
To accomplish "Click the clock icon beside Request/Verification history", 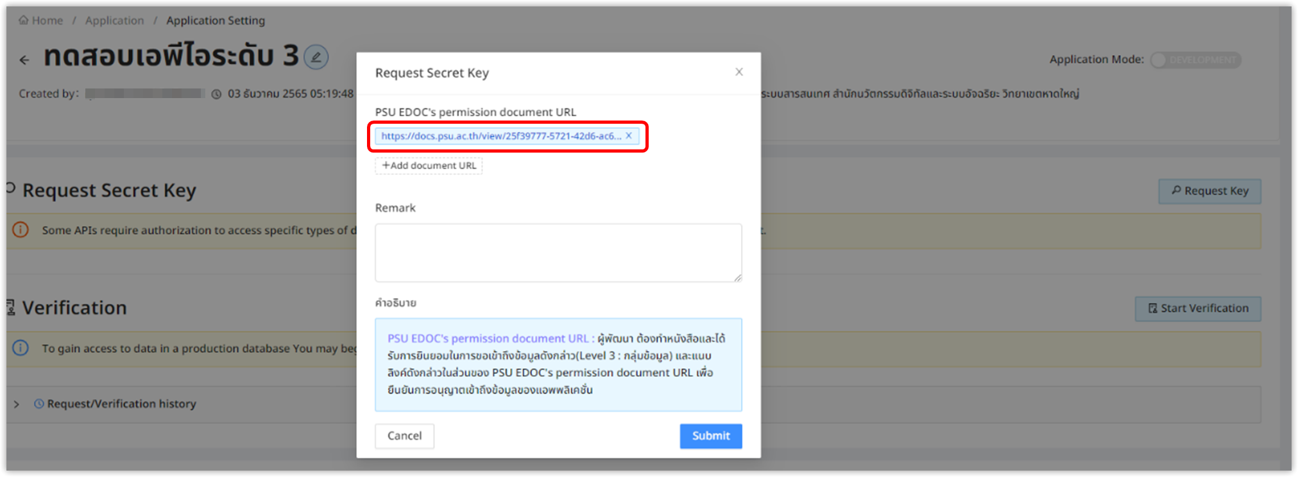I will click(x=39, y=404).
